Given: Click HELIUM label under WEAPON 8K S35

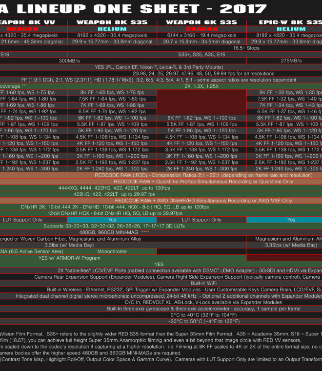Looking at the screenshot, I should coord(112,29).
